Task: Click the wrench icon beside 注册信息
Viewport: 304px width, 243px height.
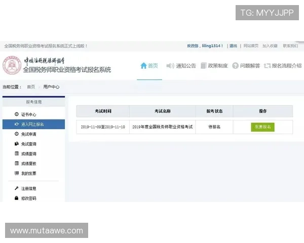Action: (17, 188)
